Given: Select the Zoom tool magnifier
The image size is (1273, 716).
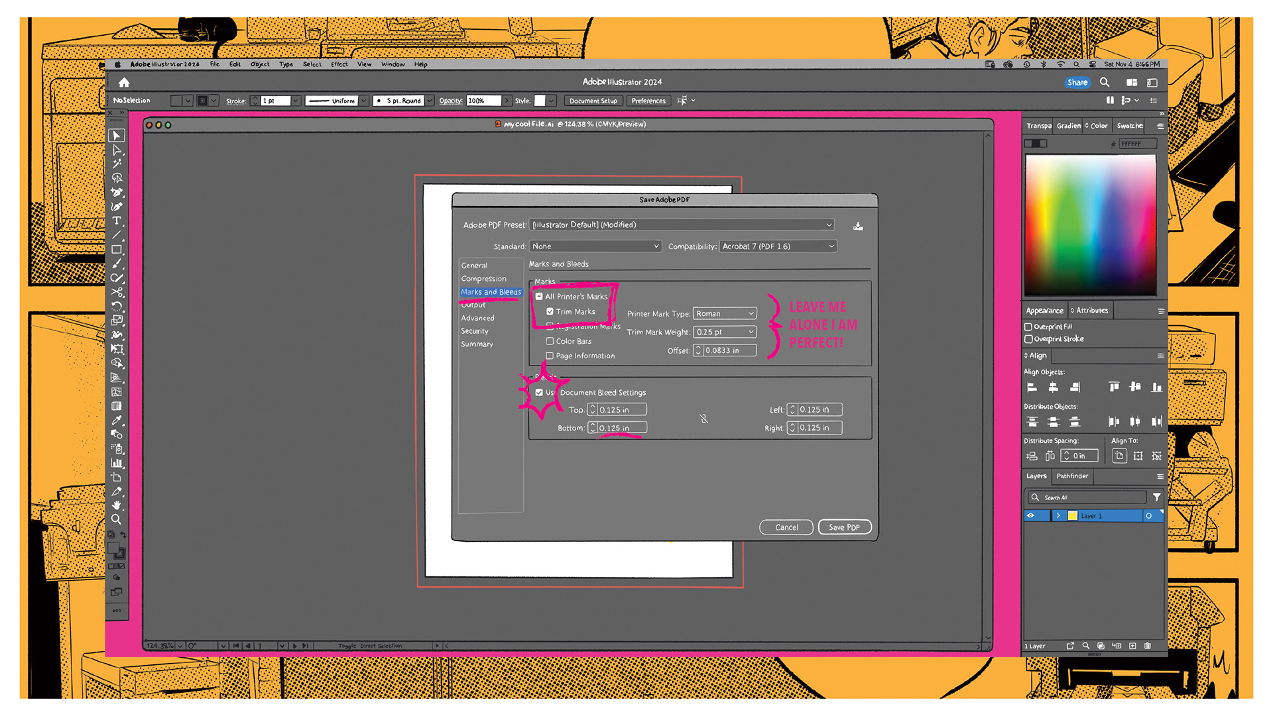Looking at the screenshot, I should pyautogui.click(x=117, y=520).
